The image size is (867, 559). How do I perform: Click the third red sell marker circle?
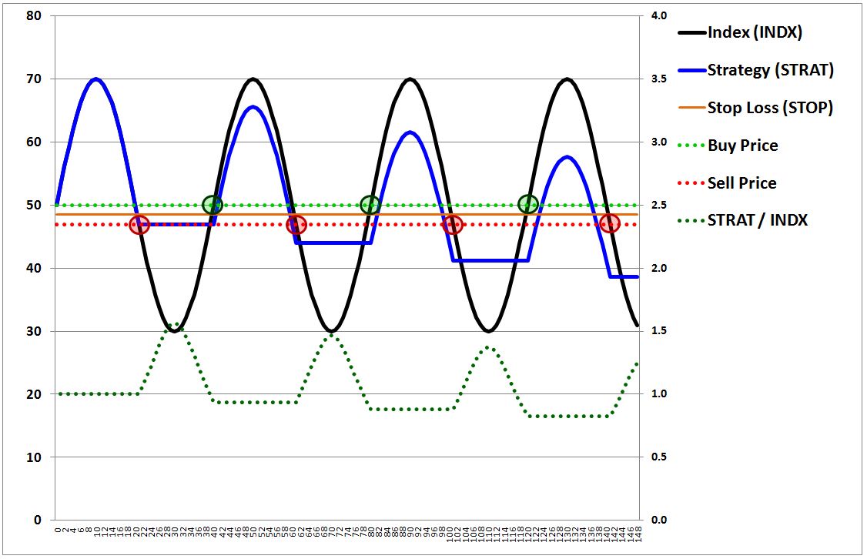coord(454,225)
